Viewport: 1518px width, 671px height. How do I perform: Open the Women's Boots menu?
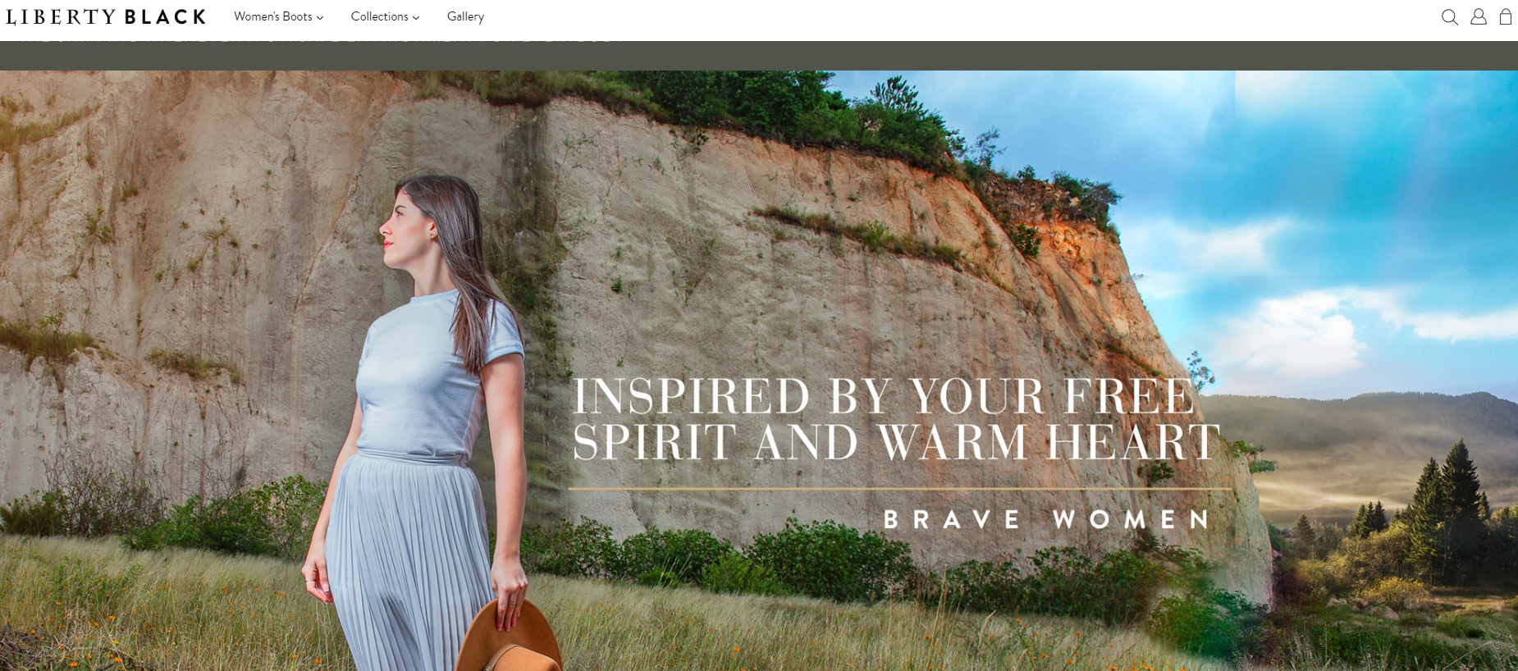point(278,16)
